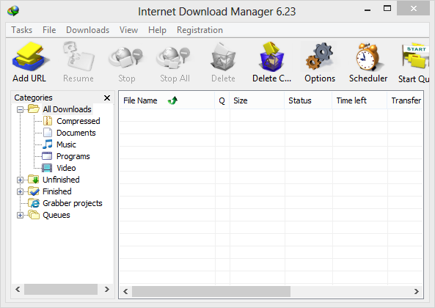The height and width of the screenshot is (308, 435).
Task: Click the Music note icon
Action: (x=48, y=144)
